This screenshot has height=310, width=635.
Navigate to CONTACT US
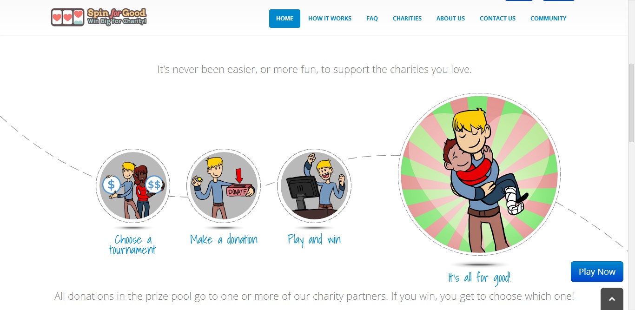(x=497, y=19)
